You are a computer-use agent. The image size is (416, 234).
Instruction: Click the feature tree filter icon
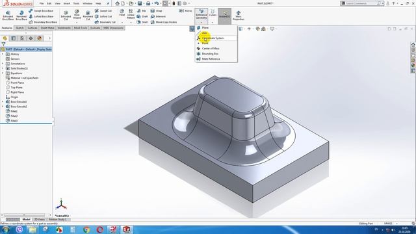[x=3, y=44]
